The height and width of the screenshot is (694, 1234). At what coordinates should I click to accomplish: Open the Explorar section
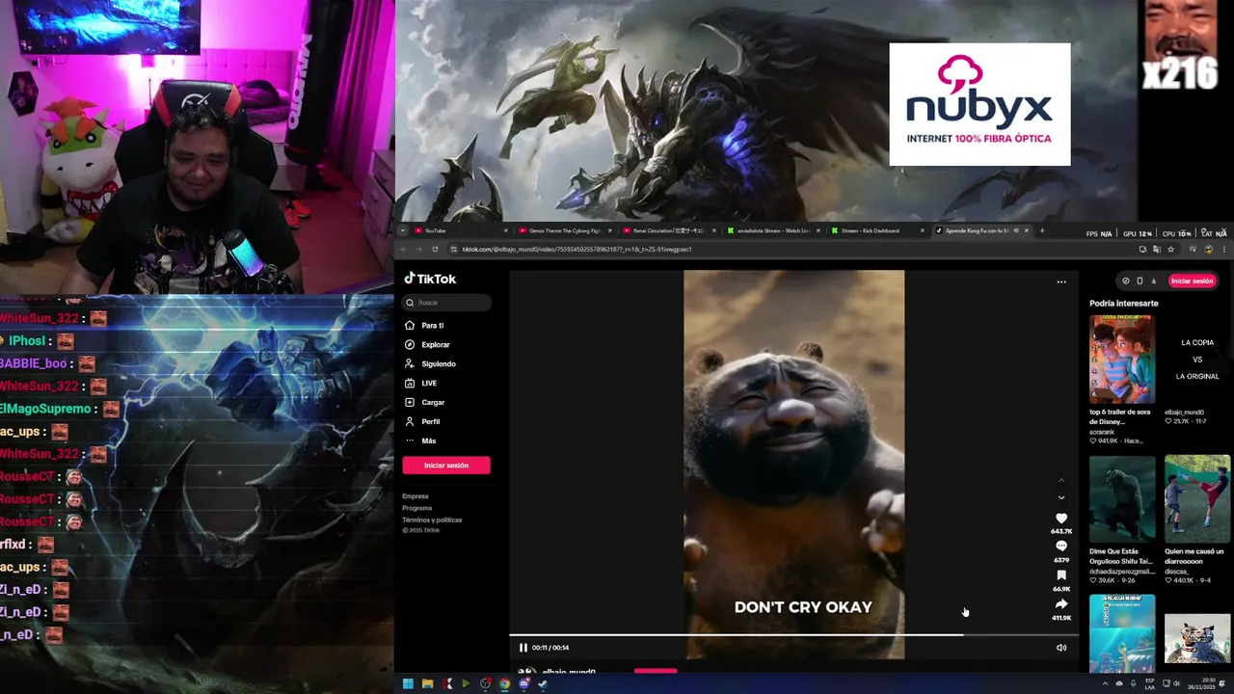[x=427, y=345]
